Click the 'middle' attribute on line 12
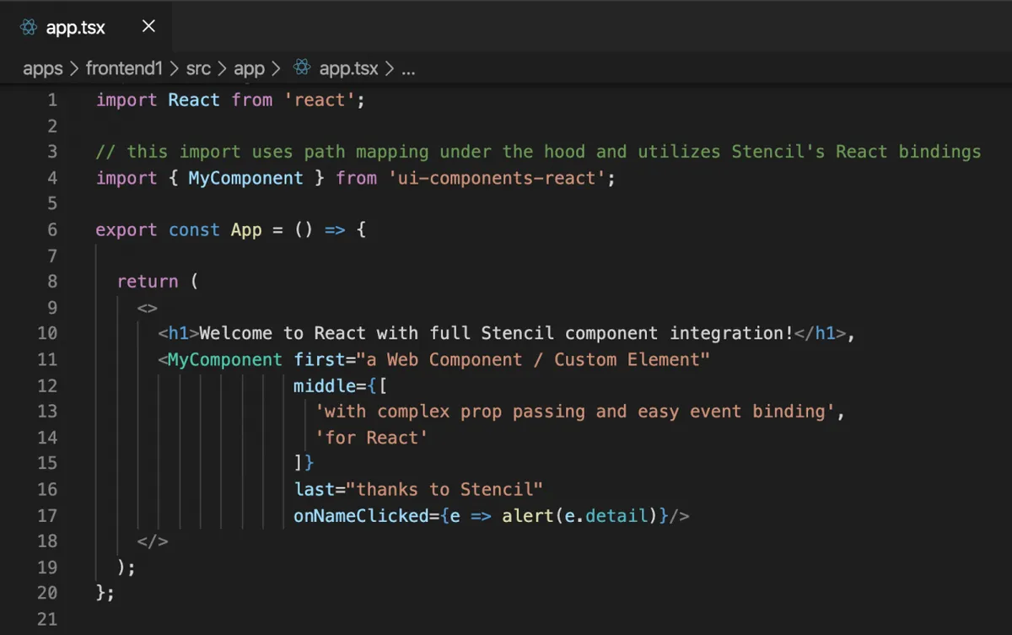The image size is (1012, 635). coord(325,386)
